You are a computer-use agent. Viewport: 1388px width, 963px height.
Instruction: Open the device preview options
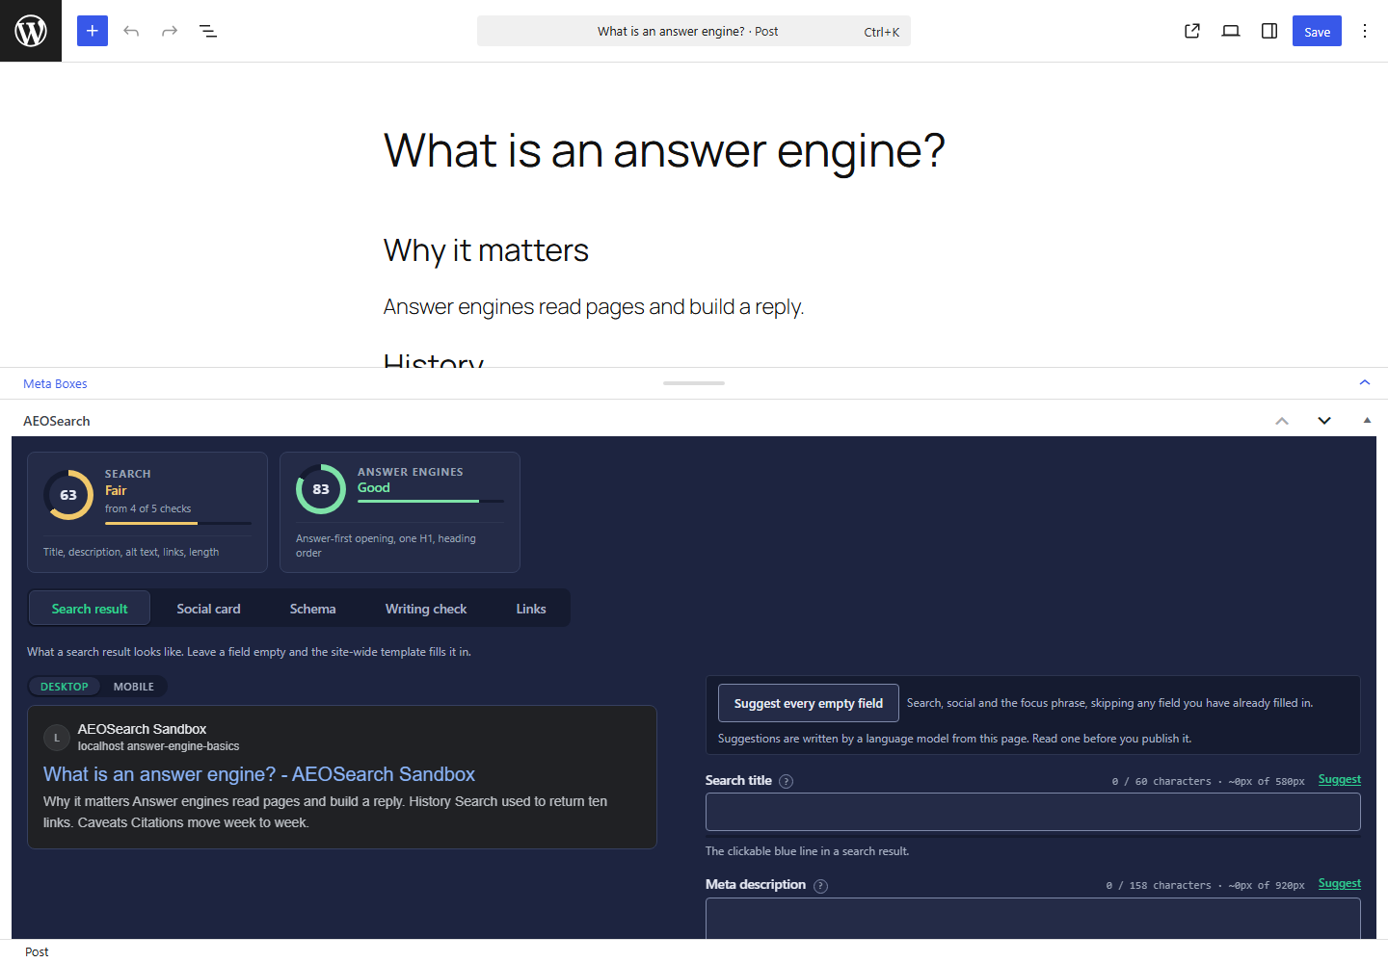pos(1231,31)
